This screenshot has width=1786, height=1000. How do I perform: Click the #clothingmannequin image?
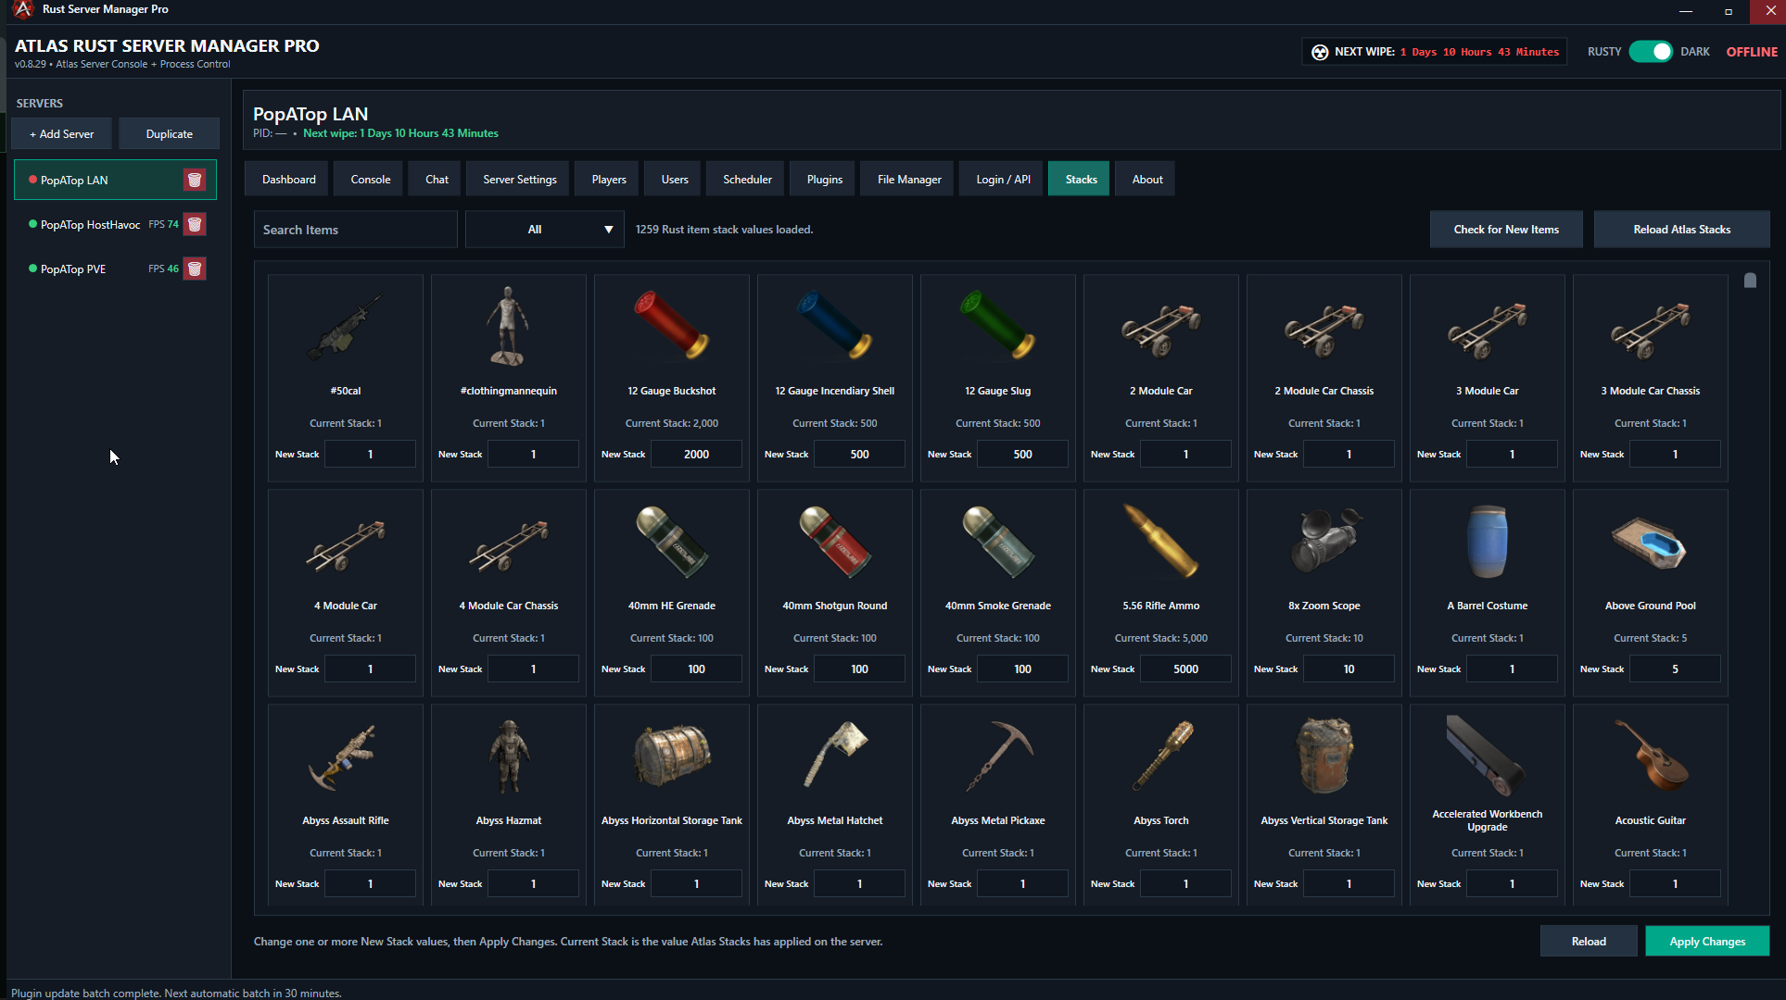pyautogui.click(x=508, y=326)
